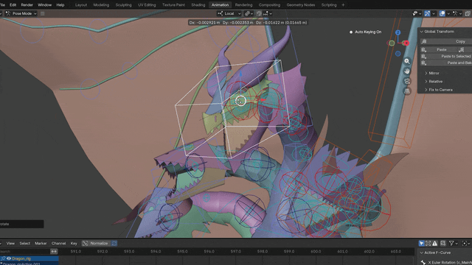Open the graph editor Channel menu
The width and height of the screenshot is (472, 265).
pyautogui.click(x=58, y=244)
